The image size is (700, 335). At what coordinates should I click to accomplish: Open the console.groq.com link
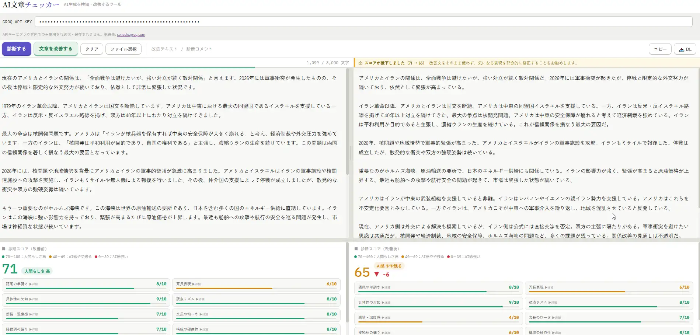(x=131, y=35)
